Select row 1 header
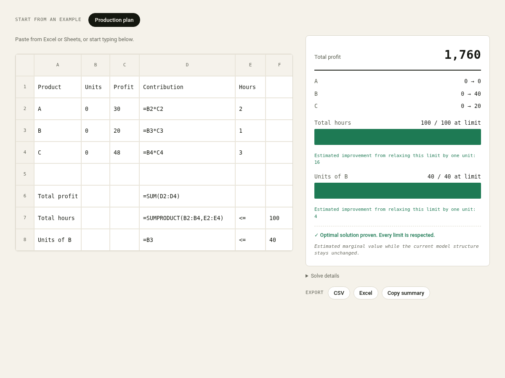The width and height of the screenshot is (505, 378). [x=25, y=87]
